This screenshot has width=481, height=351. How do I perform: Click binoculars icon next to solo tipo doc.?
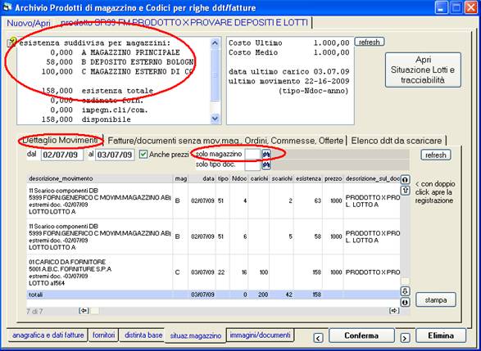(266, 165)
